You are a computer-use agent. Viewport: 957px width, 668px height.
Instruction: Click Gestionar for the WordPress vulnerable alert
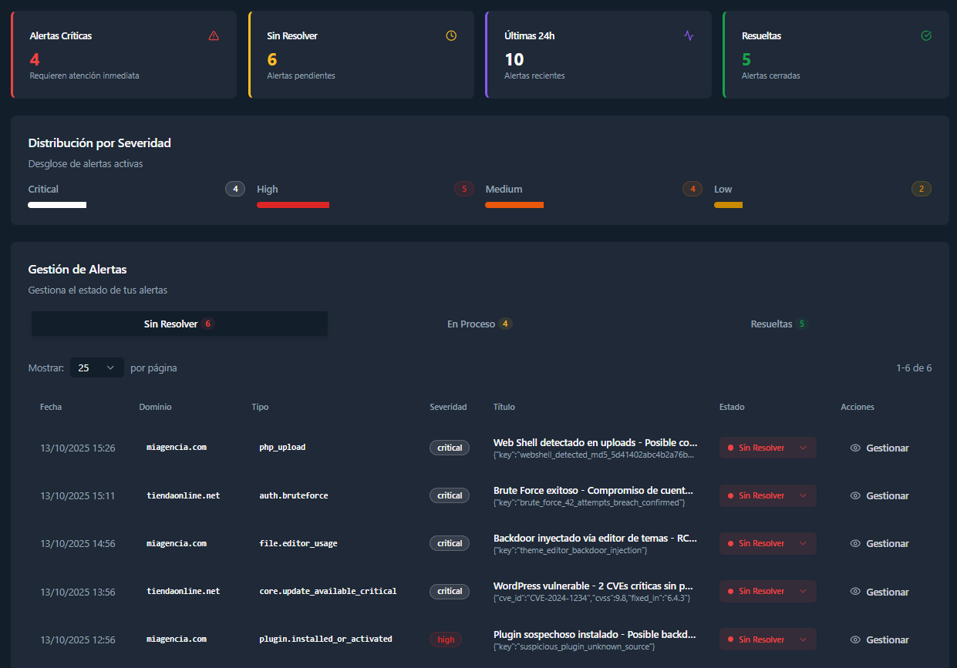[879, 592]
